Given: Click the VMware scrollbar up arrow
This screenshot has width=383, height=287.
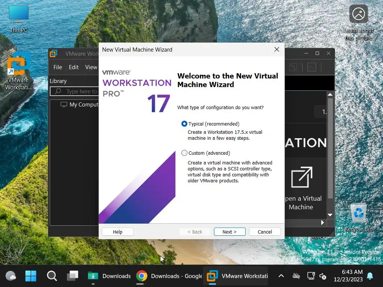Looking at the screenshot, I should click(330, 95).
